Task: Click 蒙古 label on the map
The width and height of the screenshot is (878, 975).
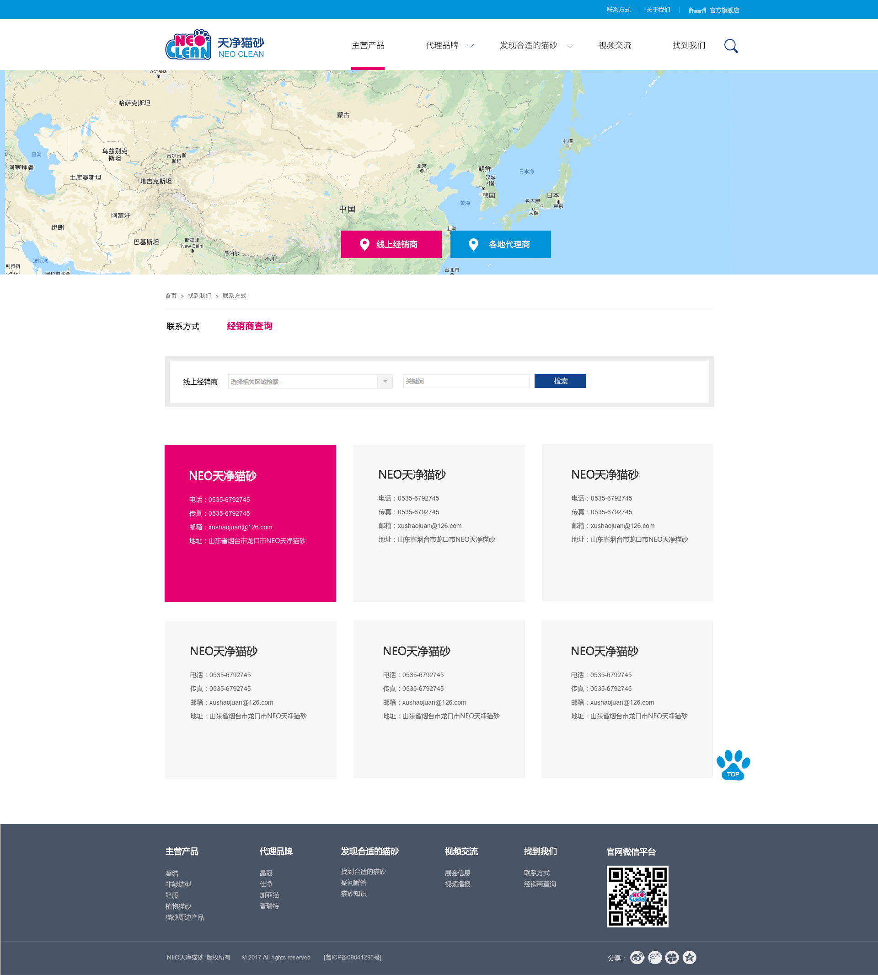Action: point(343,115)
